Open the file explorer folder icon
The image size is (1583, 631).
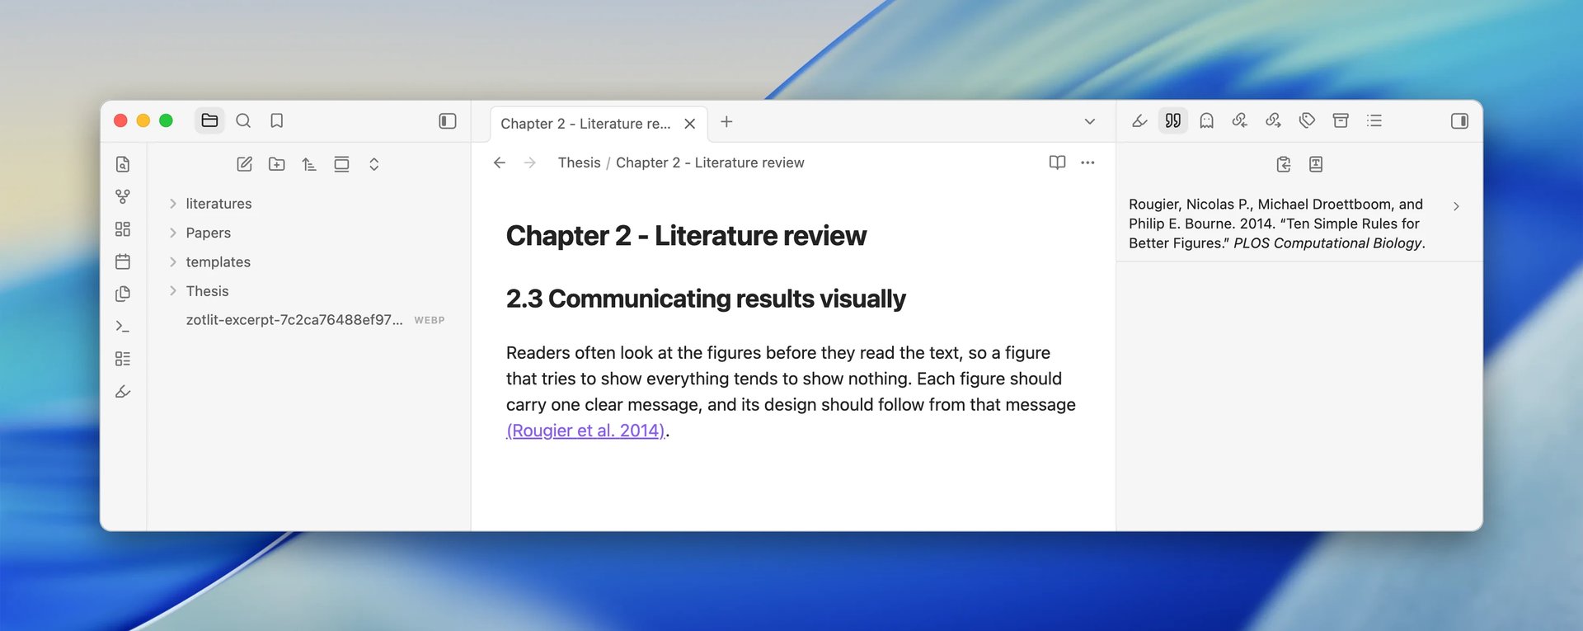209,120
